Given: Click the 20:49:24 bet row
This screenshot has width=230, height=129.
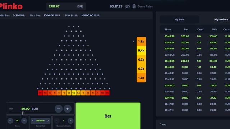Looking at the screenshot, I should 195,42.
